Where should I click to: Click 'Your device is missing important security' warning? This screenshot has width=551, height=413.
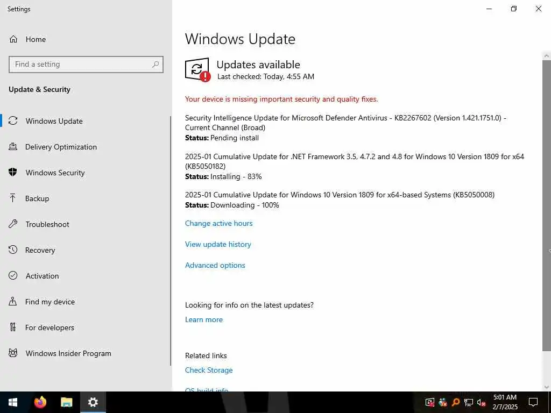click(x=281, y=99)
